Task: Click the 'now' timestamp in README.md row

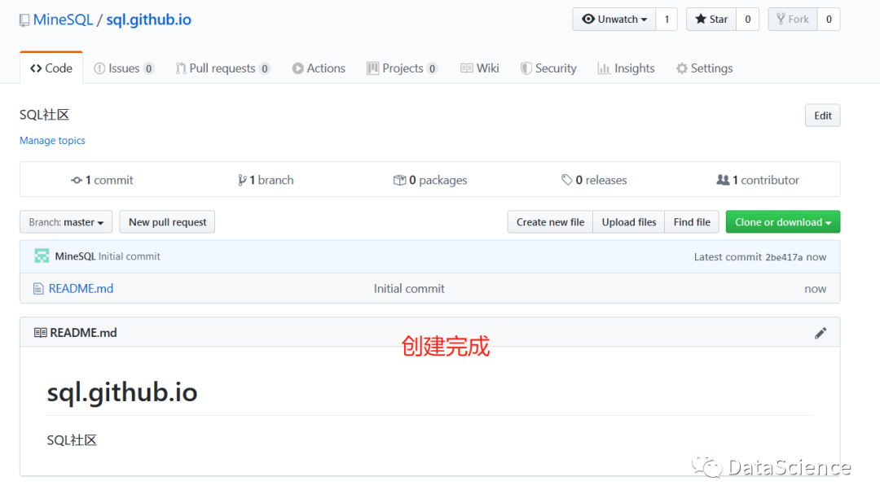Action: 816,289
